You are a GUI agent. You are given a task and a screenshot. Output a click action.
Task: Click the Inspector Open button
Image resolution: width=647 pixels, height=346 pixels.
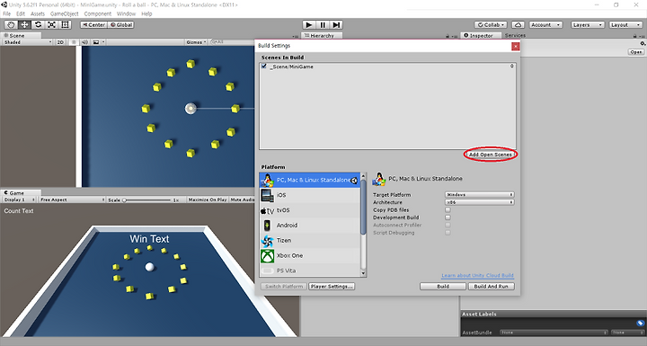(636, 52)
